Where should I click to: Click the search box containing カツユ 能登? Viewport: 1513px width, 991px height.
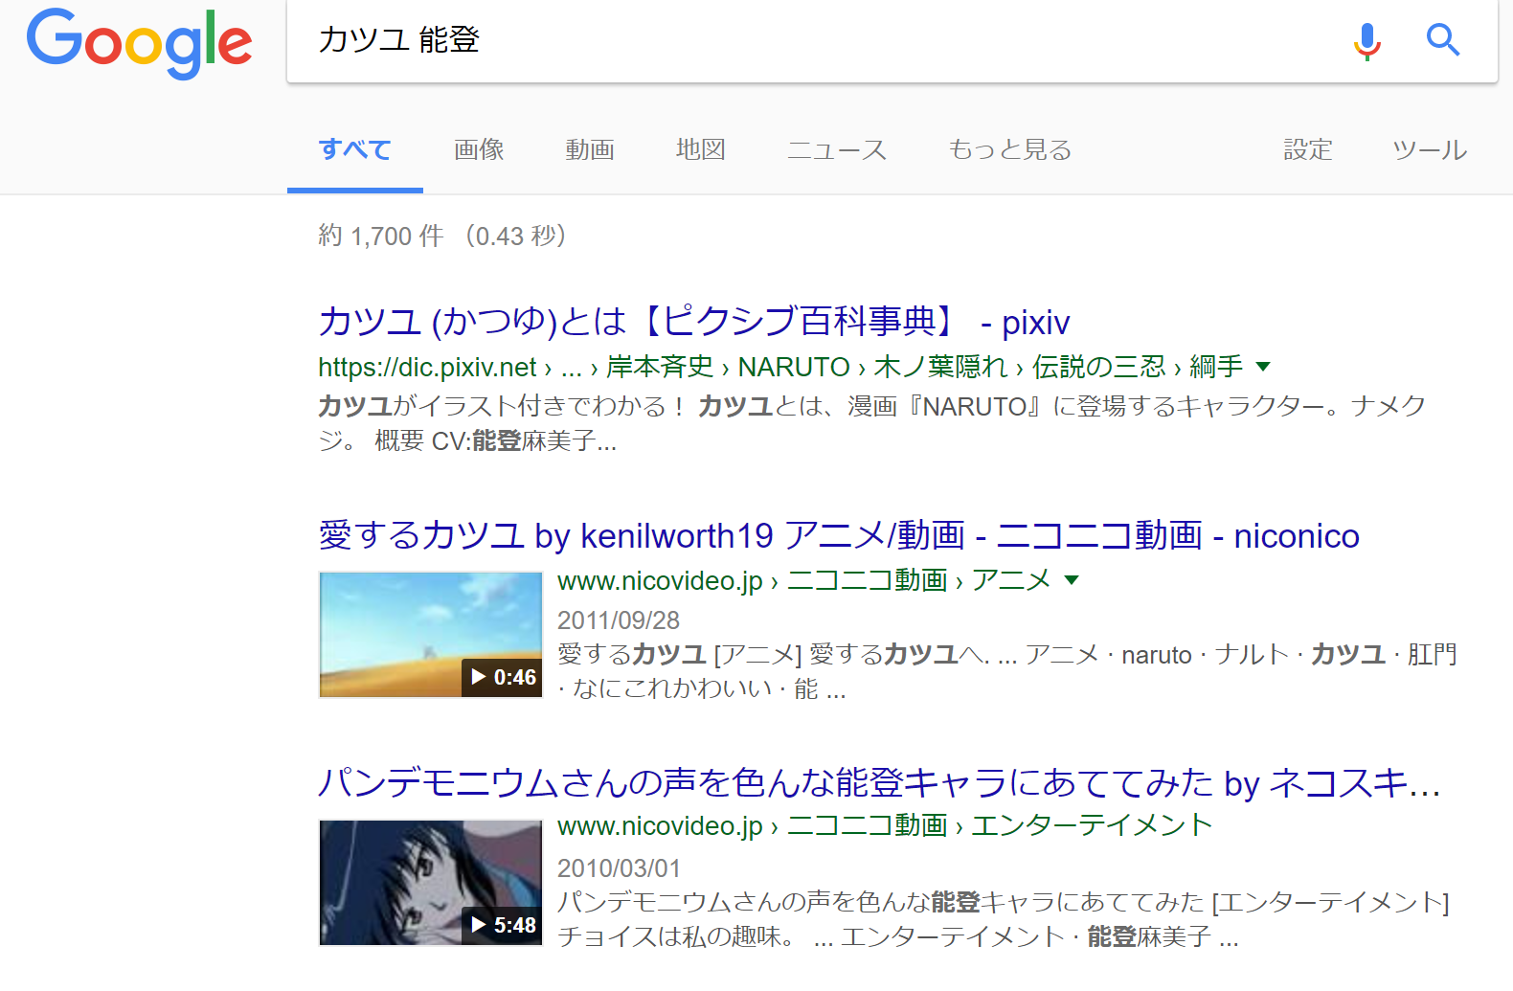(814, 40)
